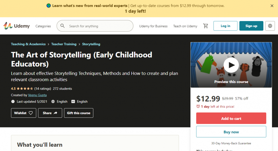278x151 pixels.
Task: Click the Buy now button
Action: pos(231,132)
